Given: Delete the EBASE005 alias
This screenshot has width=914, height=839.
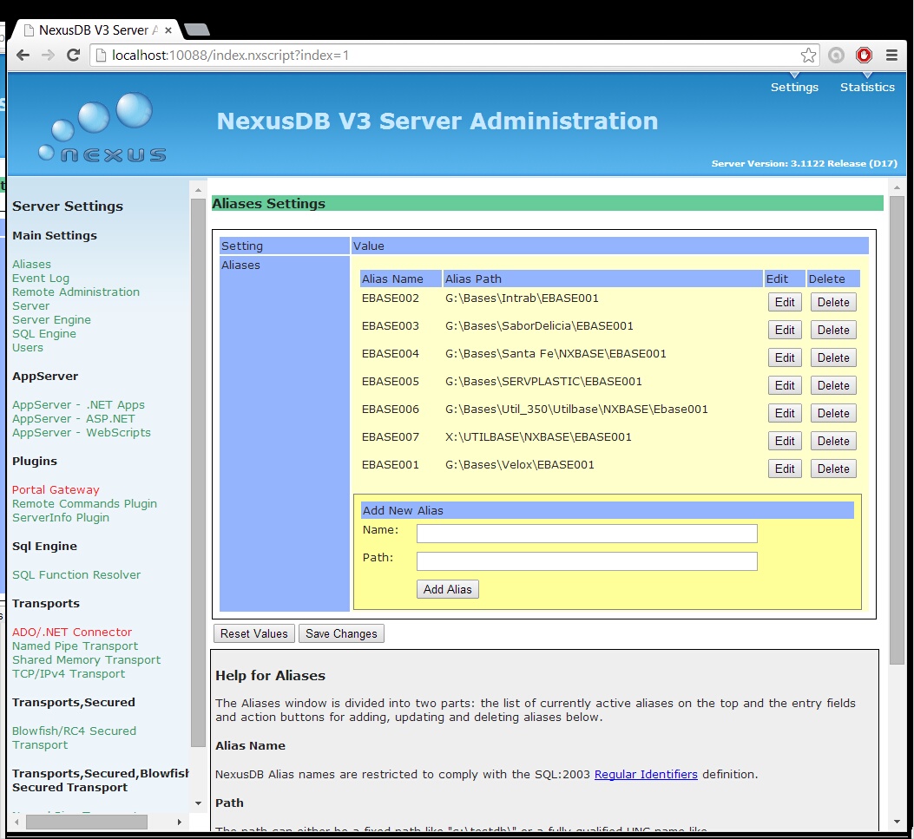Looking at the screenshot, I should 833,386.
